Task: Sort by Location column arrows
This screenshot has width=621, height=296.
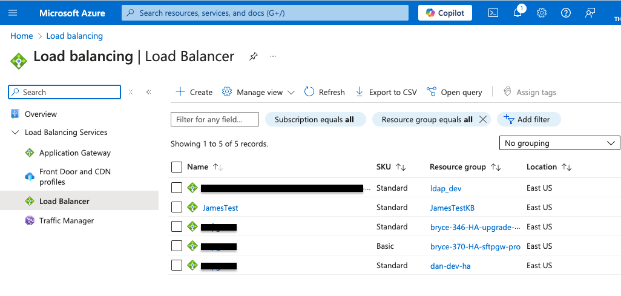Action: 567,167
